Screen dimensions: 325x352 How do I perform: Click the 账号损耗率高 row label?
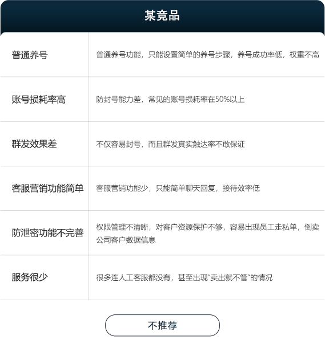[39, 100]
